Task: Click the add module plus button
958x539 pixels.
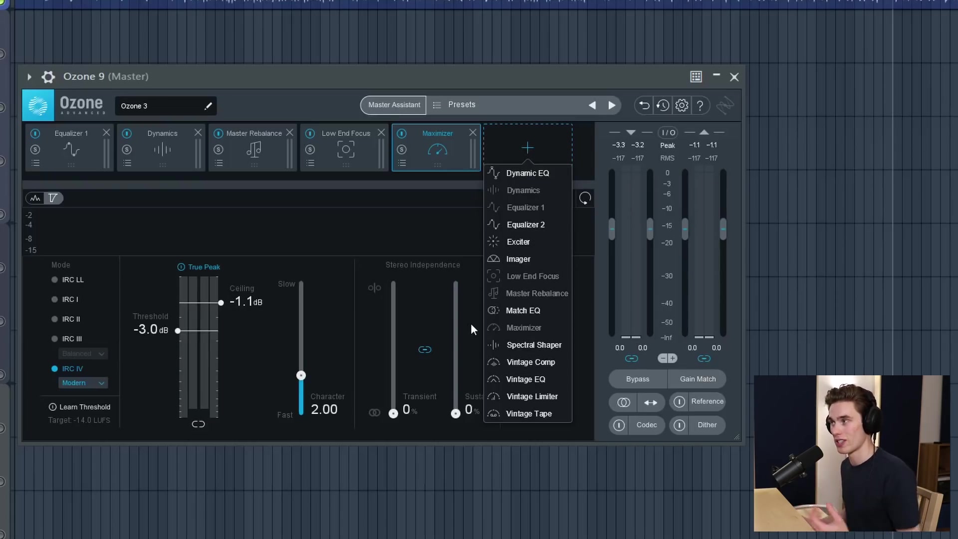Action: 527,147
